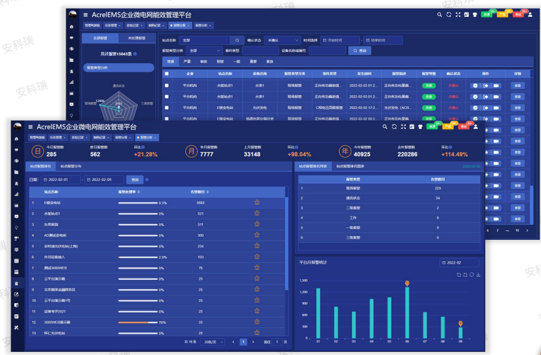This screenshot has height=355, width=541.
Task: Click the refresh icon in the front window header
Action: pyautogui.click(x=394, y=126)
